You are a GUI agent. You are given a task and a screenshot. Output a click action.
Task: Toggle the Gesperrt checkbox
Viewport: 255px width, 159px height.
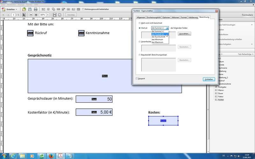pos(137,79)
